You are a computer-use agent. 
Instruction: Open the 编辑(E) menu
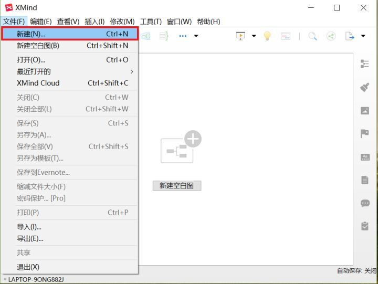(x=41, y=22)
